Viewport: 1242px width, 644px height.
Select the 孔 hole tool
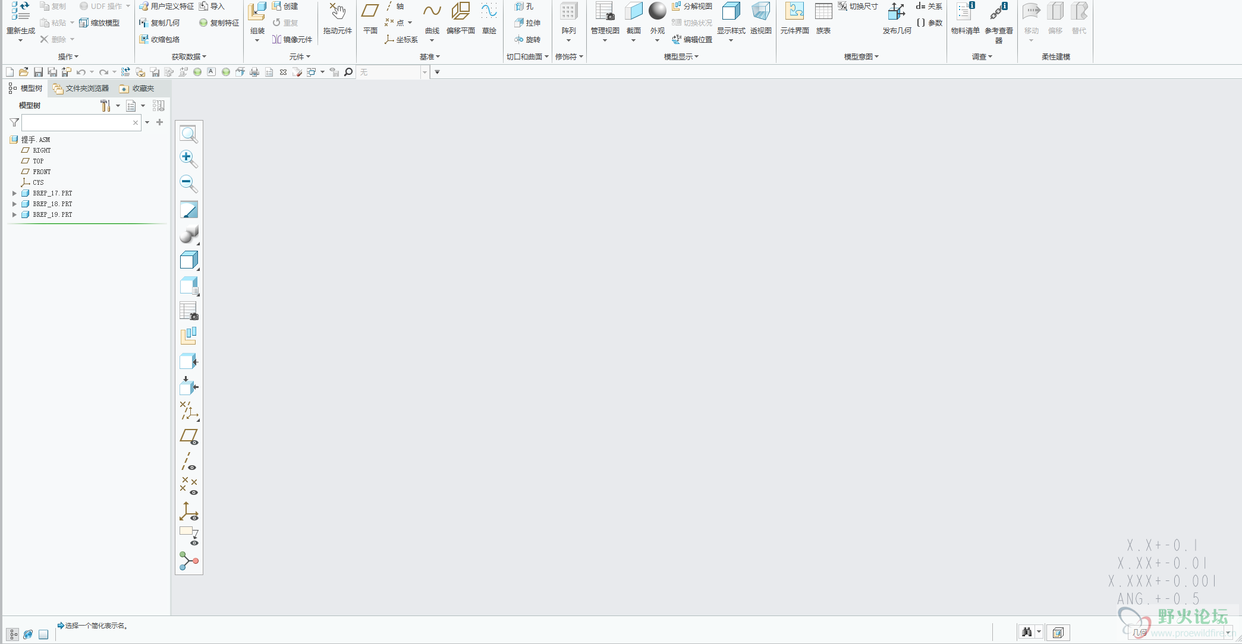(x=524, y=6)
